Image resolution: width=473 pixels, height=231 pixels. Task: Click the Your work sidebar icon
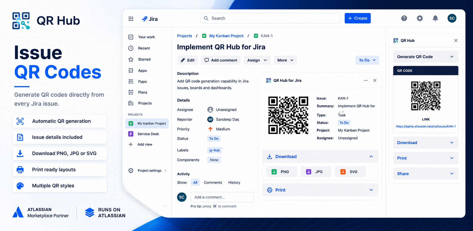pyautogui.click(x=131, y=37)
